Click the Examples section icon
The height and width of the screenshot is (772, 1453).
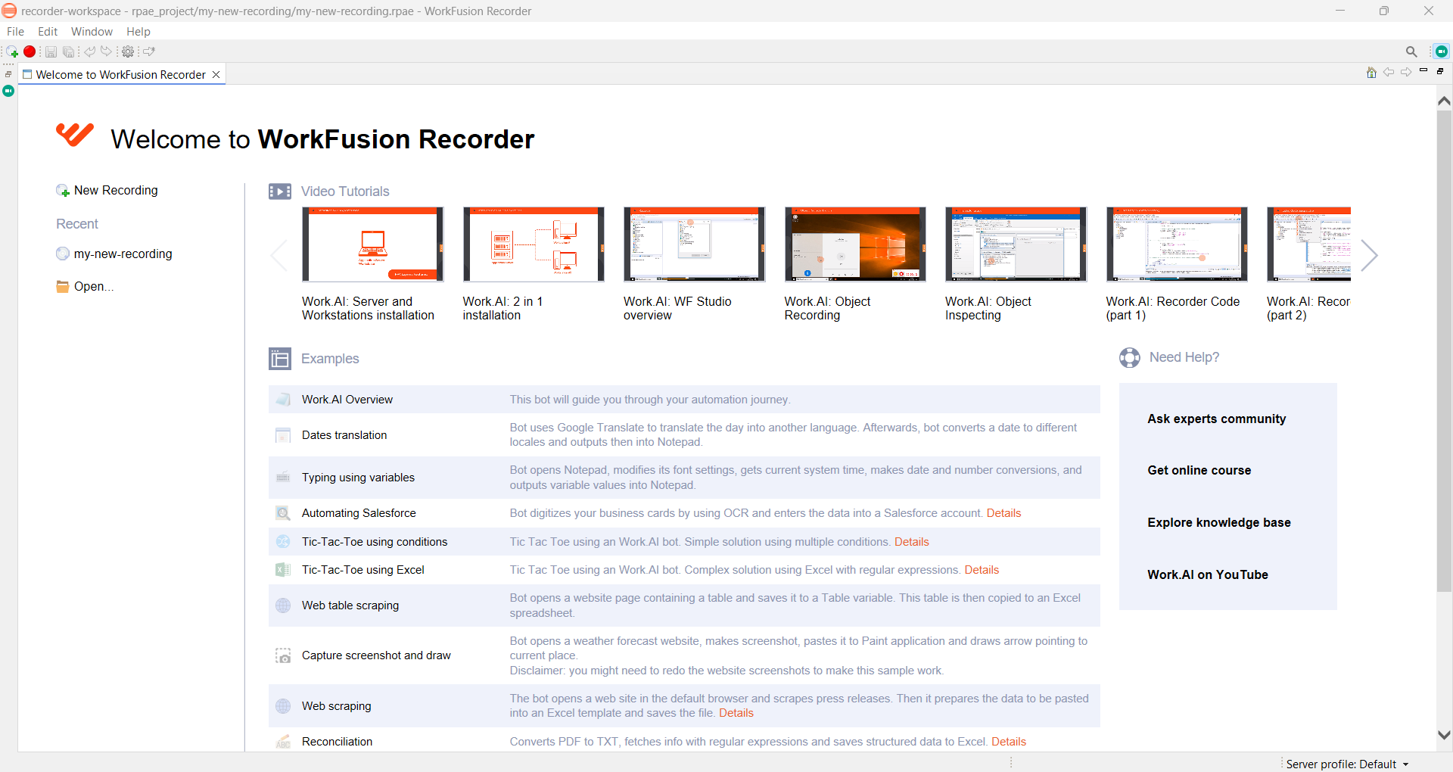280,359
